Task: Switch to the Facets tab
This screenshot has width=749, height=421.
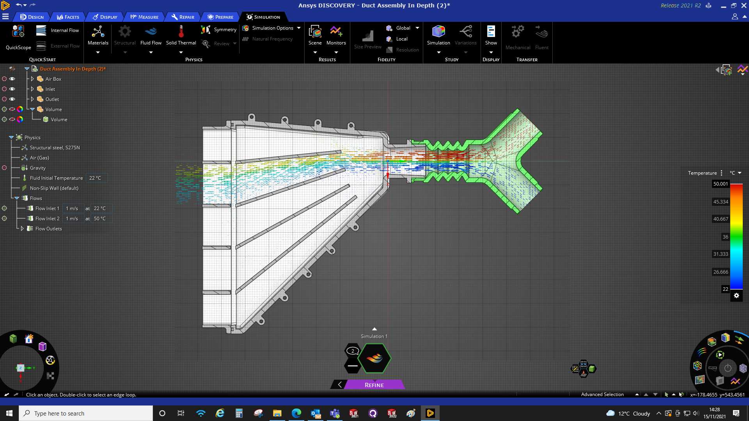Action: 68,17
